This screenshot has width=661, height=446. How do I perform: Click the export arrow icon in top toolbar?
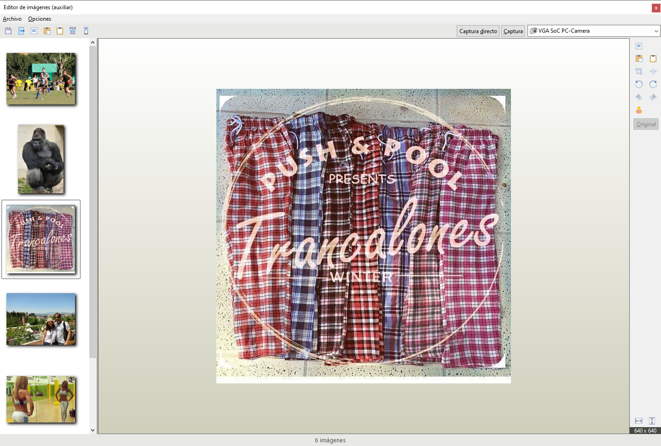21,31
